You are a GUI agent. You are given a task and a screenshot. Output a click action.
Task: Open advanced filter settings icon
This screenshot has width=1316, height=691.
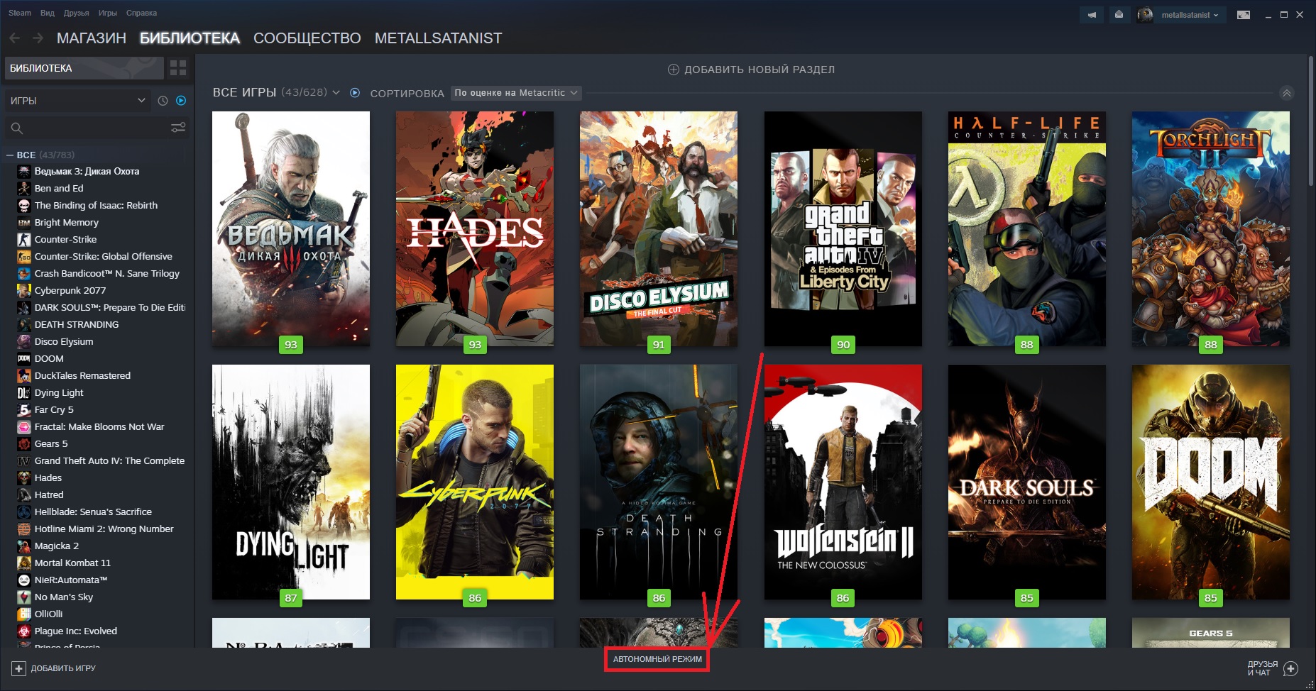click(x=178, y=128)
